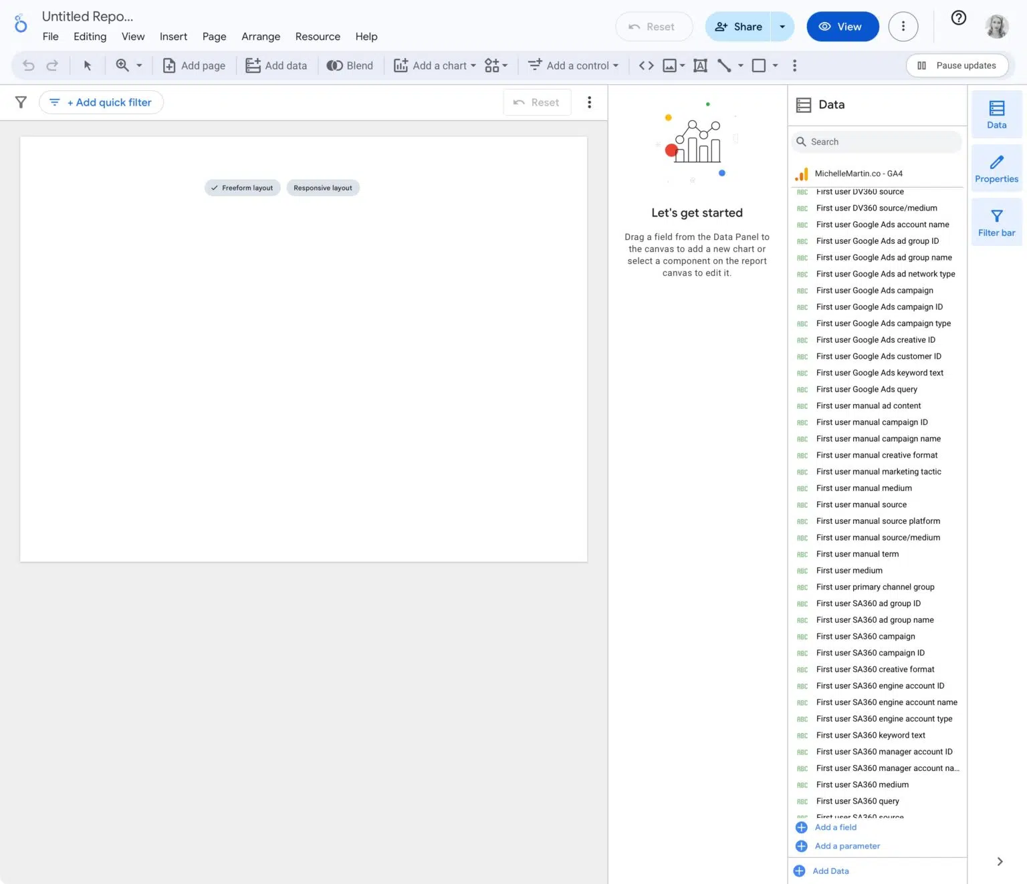
Task: Click the blue View button
Action: click(x=842, y=27)
